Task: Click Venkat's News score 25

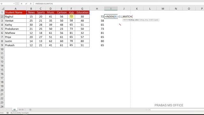Action: tap(31, 20)
